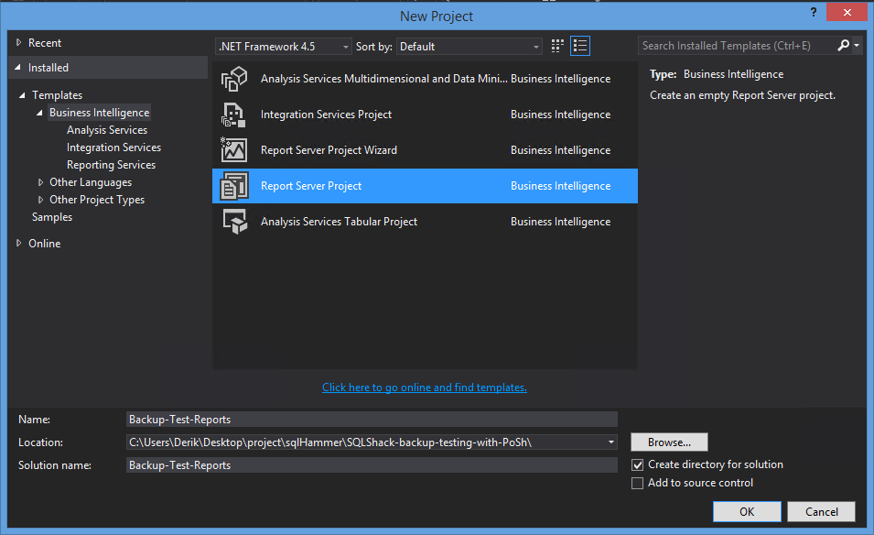
Task: Click the Integration Services Project icon
Action: coord(235,115)
